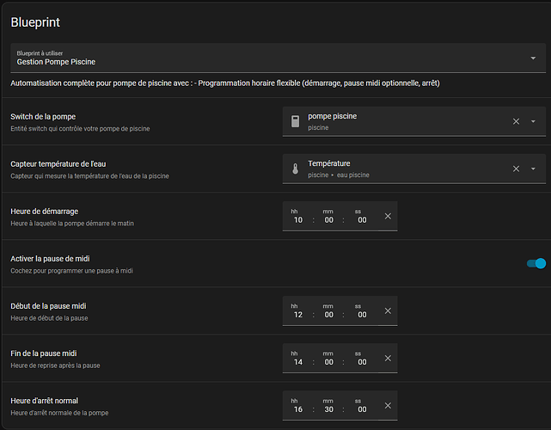Edit the hours field of Heure de démarrage
The image size is (551, 430).
tap(297, 220)
